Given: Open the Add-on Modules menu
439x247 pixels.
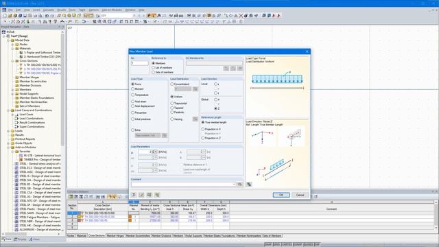Looking at the screenshot, I should 112,10.
